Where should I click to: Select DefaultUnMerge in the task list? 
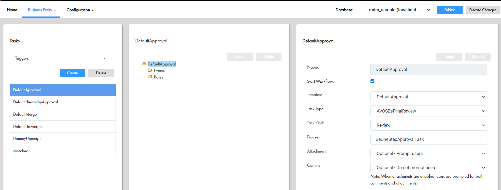63,127
